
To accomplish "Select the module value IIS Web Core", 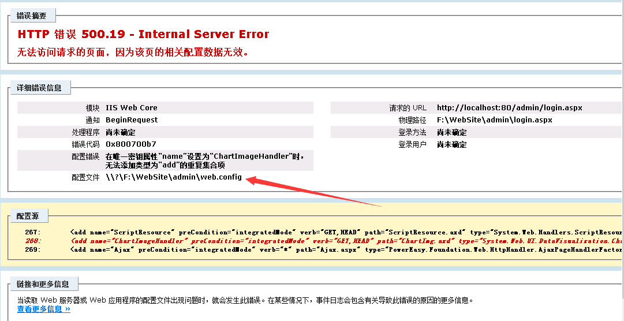I will pos(132,108).
